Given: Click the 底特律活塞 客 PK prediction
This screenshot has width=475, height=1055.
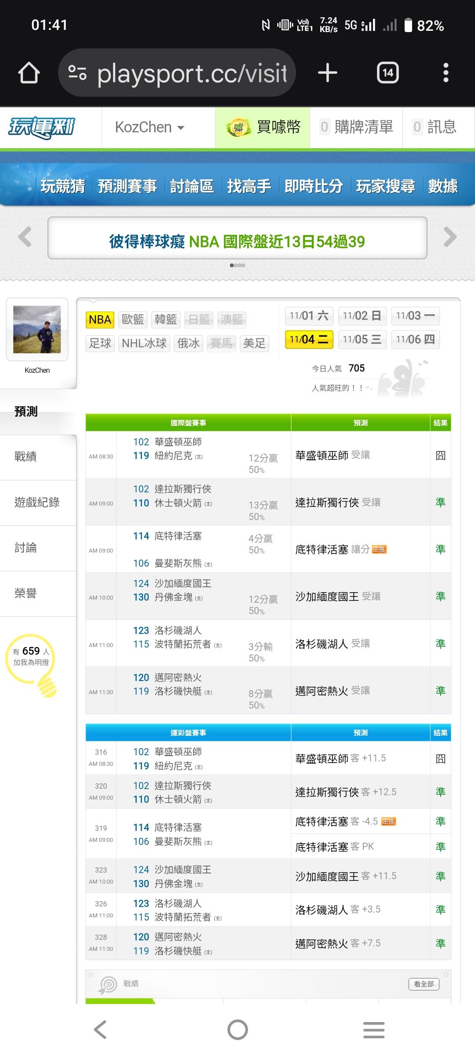Looking at the screenshot, I should point(335,847).
